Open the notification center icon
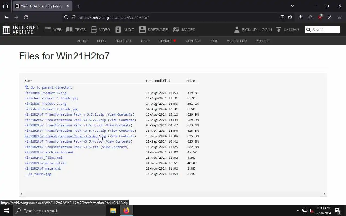The image size is (346, 216). click(x=337, y=211)
